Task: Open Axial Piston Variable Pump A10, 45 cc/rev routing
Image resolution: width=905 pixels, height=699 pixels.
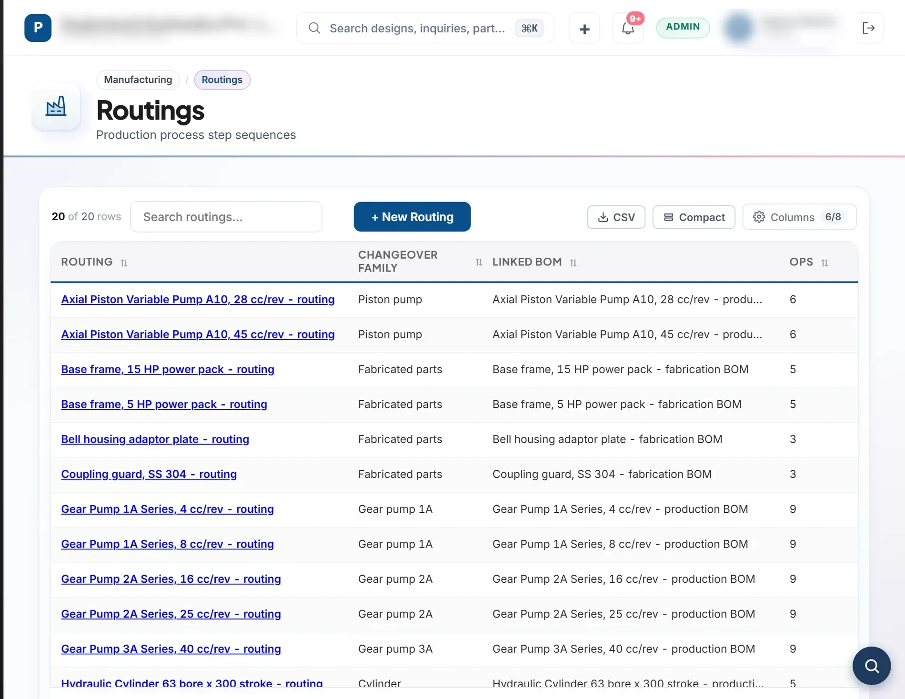Action: pos(198,334)
